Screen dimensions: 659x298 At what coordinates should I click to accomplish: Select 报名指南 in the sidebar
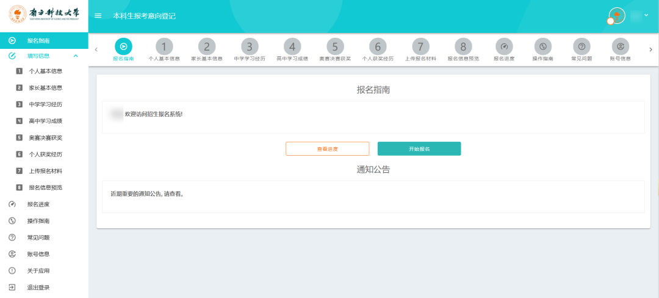click(x=44, y=41)
